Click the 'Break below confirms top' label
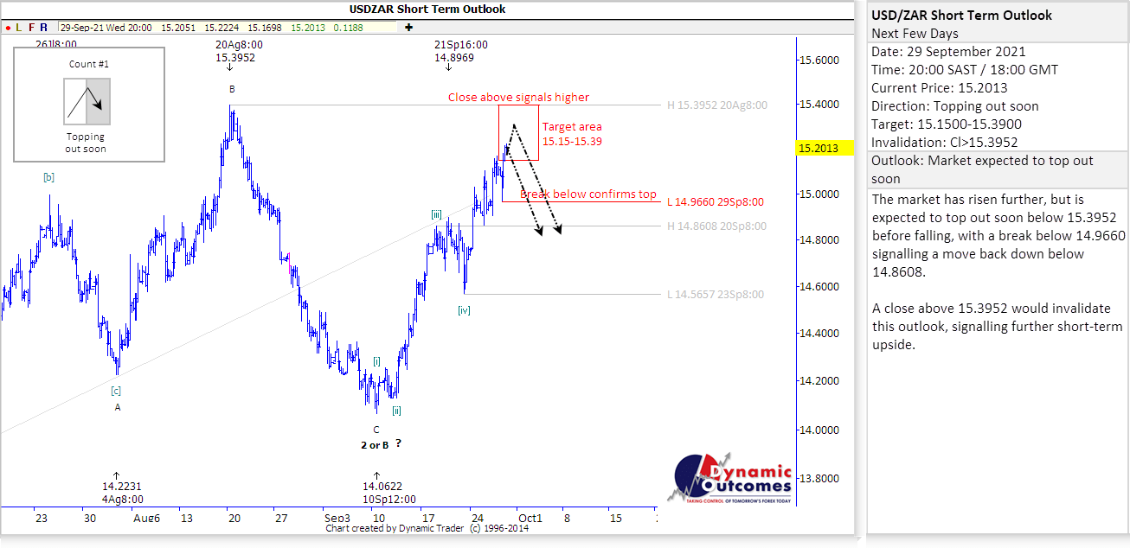 pyautogui.click(x=588, y=194)
